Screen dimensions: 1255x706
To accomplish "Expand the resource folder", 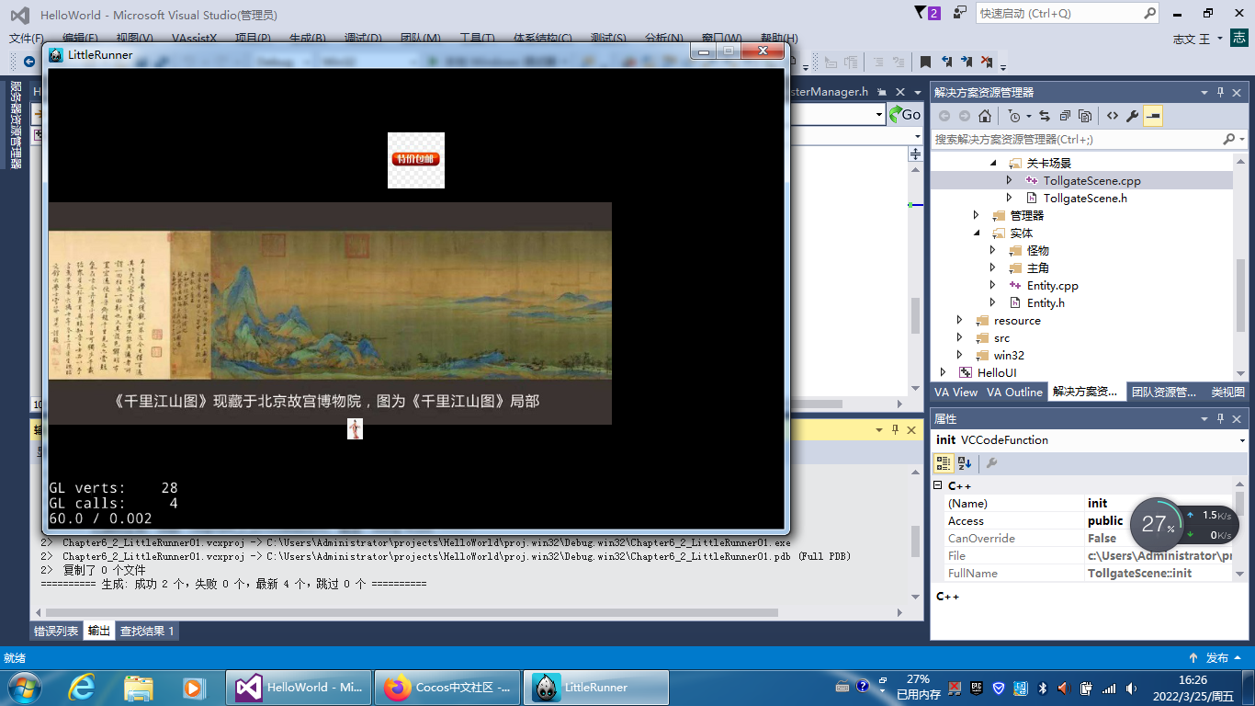I will (960, 320).
